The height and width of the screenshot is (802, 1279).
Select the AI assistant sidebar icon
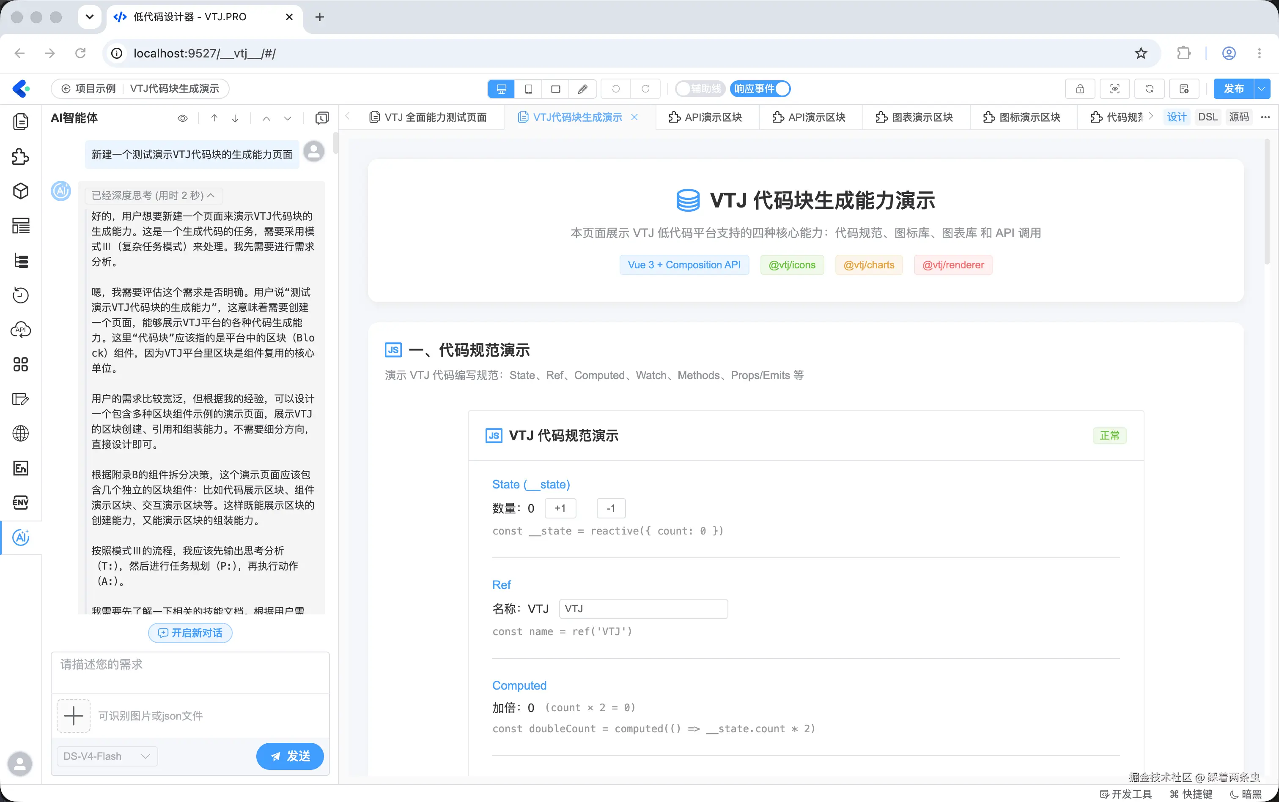click(21, 537)
